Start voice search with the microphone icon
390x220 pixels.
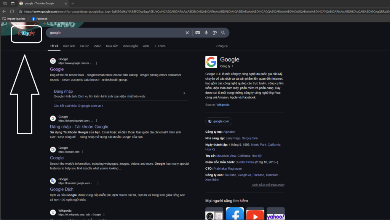[206, 33]
